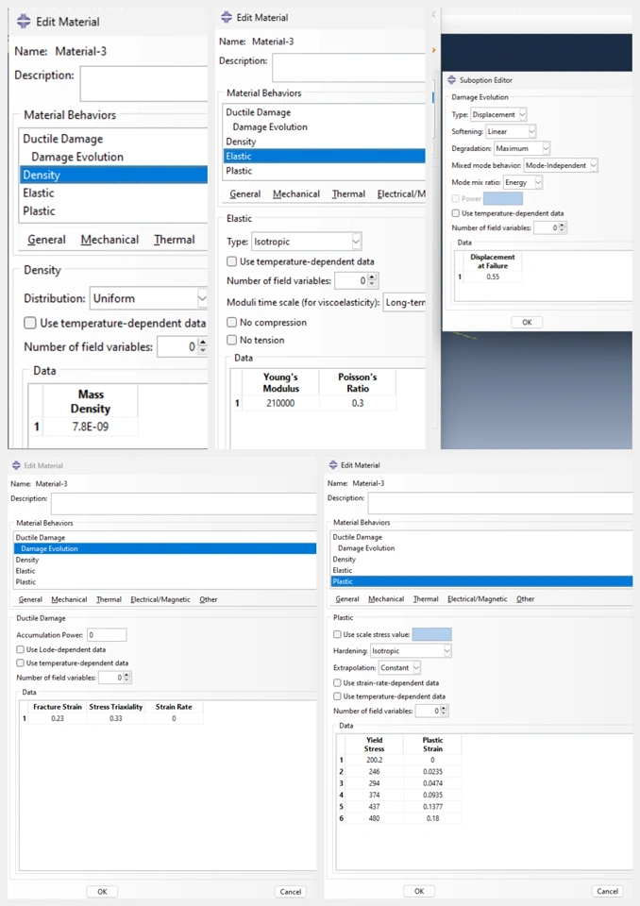Open the Thermal menu in the Elastic window
The width and height of the screenshot is (640, 906).
coord(348,194)
